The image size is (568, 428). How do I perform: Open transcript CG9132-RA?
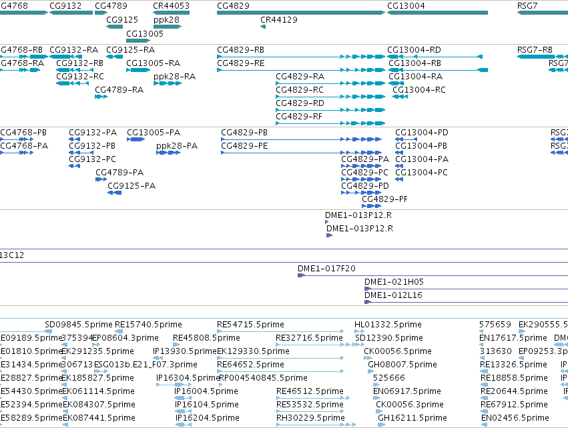click(73, 49)
